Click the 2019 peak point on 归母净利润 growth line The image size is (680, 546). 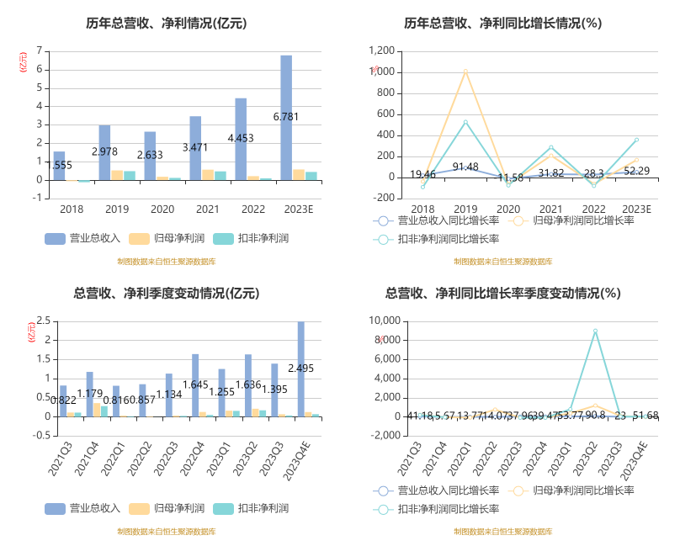click(465, 71)
